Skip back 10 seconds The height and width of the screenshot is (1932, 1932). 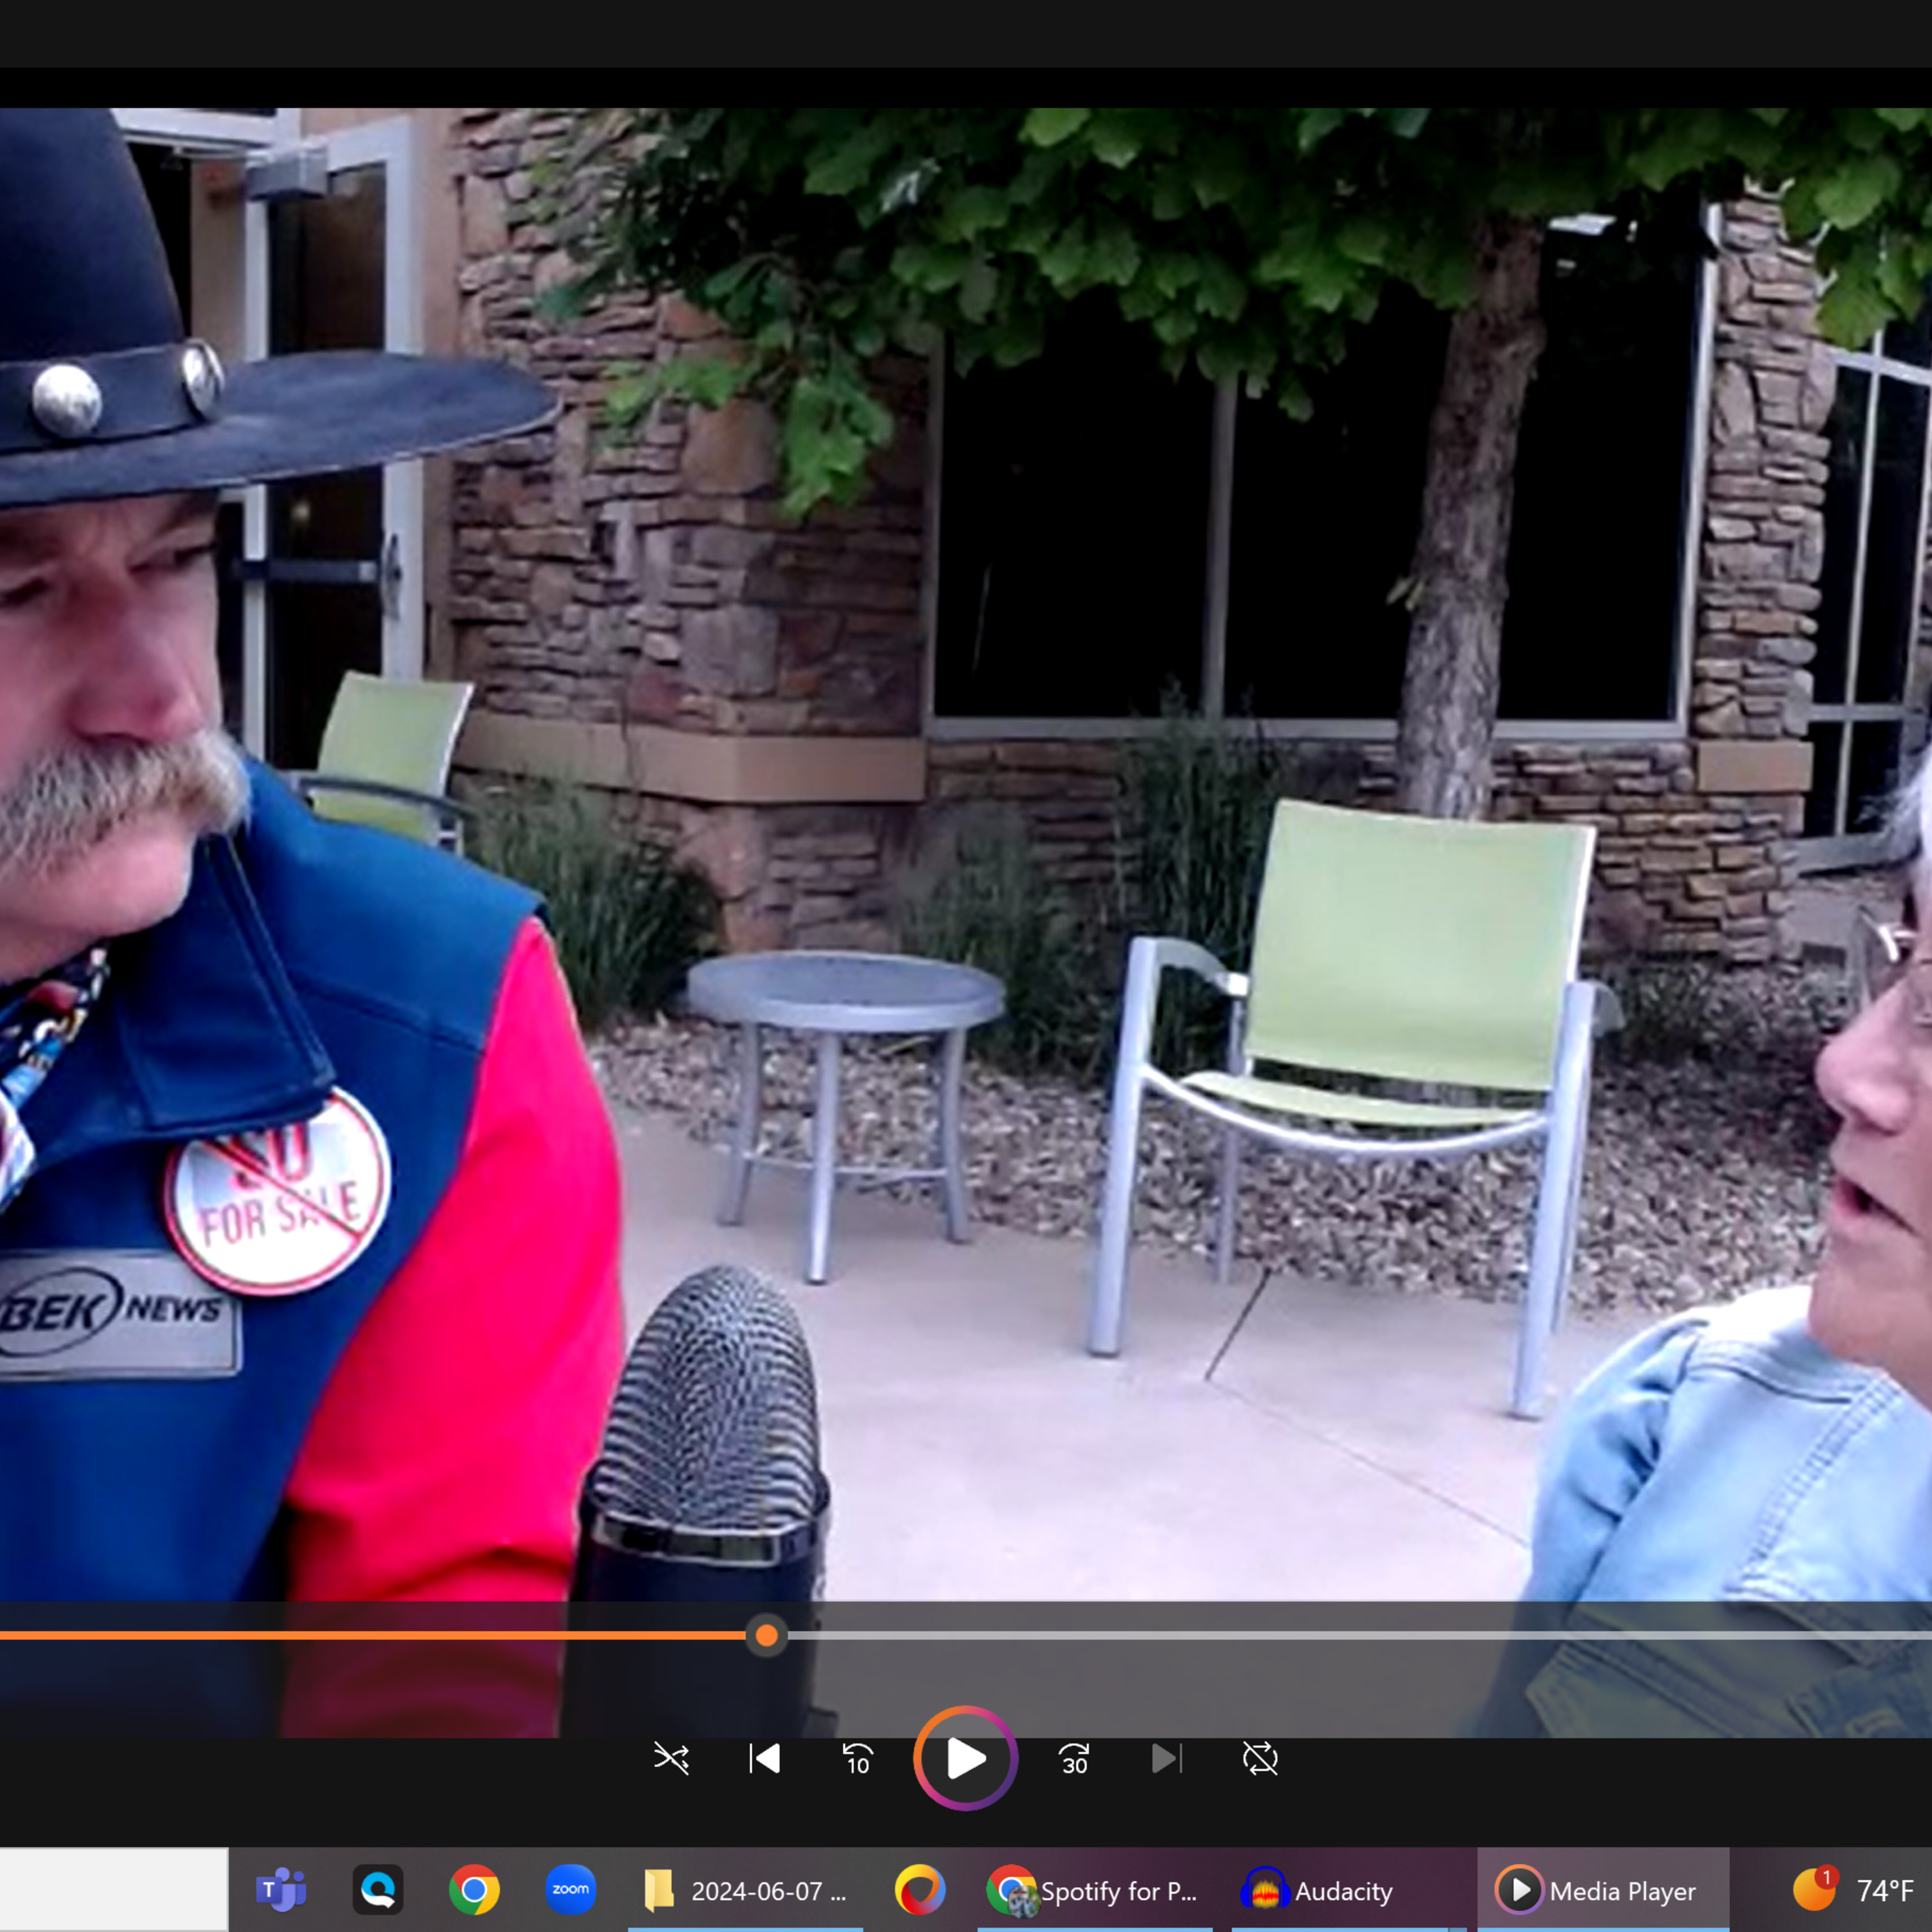(x=858, y=1758)
